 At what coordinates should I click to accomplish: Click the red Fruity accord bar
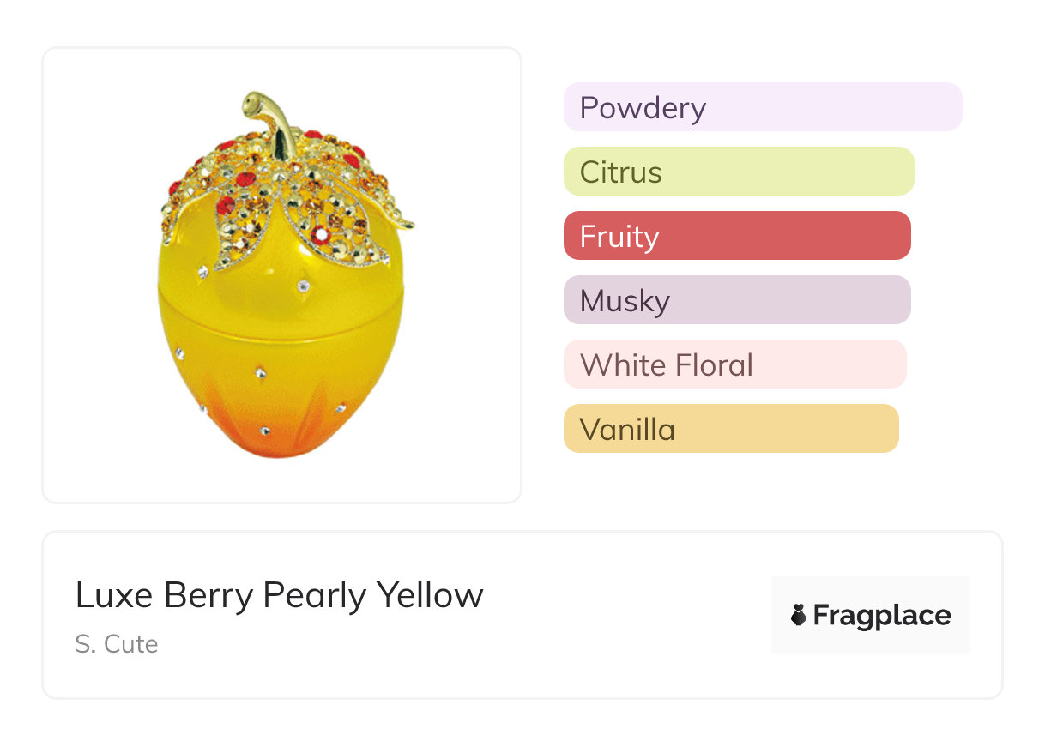click(x=736, y=236)
